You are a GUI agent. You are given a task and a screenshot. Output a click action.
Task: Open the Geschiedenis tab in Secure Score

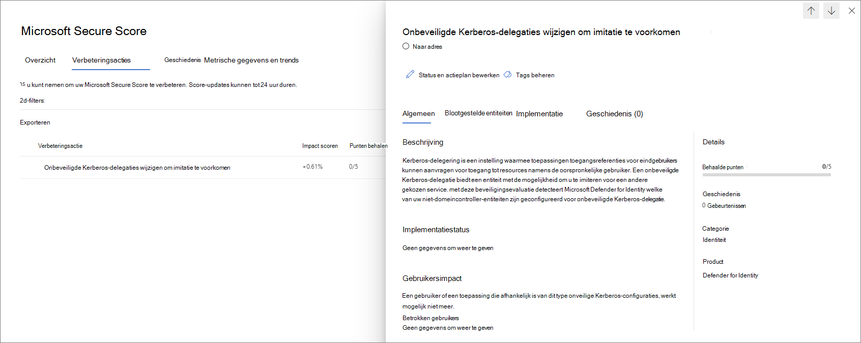(182, 60)
